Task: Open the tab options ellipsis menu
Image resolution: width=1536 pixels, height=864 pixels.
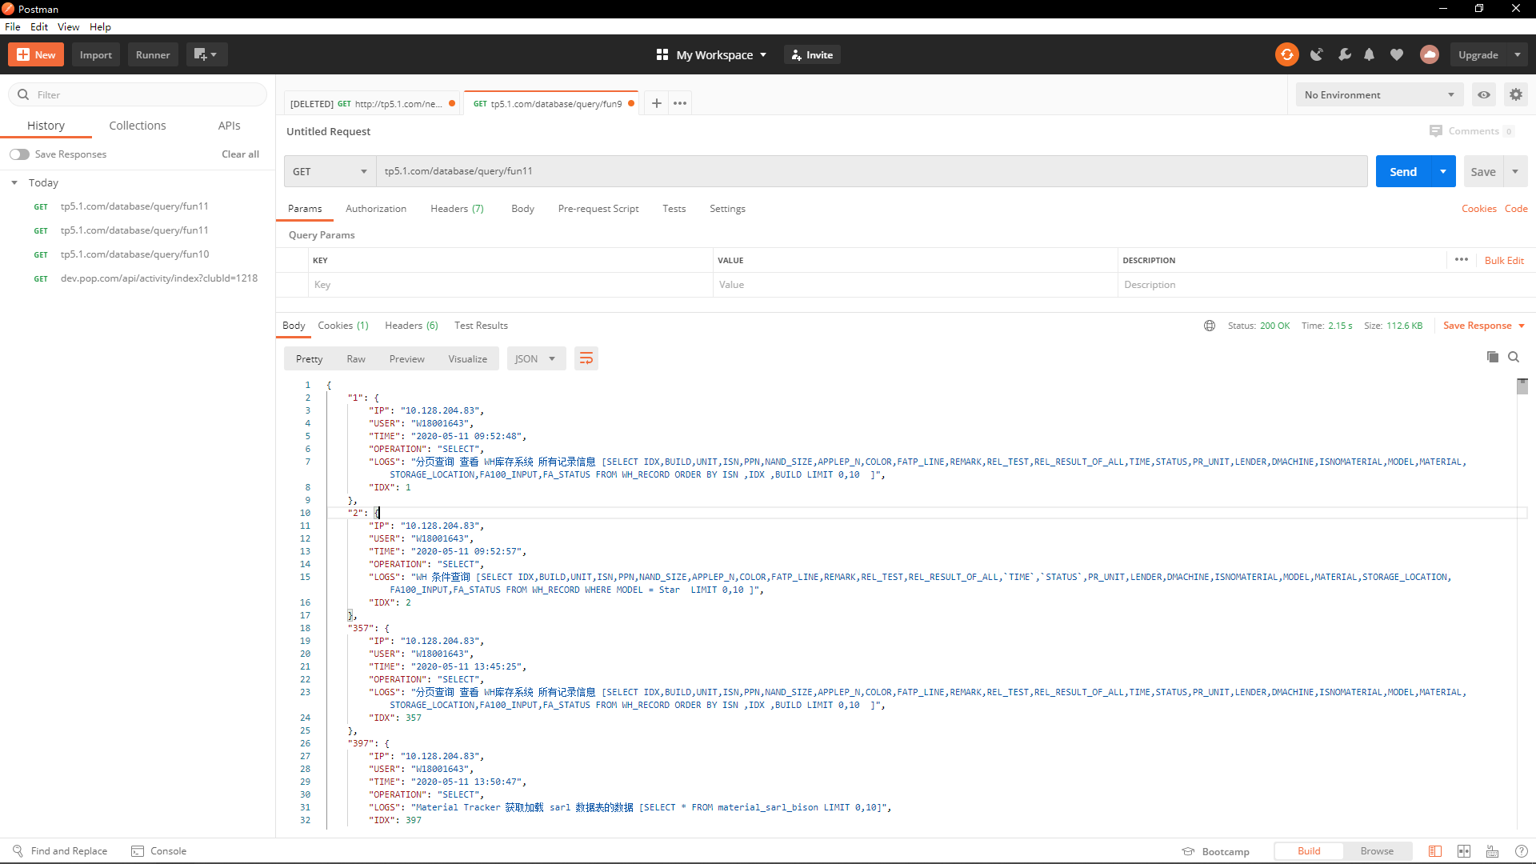Action: [680, 103]
